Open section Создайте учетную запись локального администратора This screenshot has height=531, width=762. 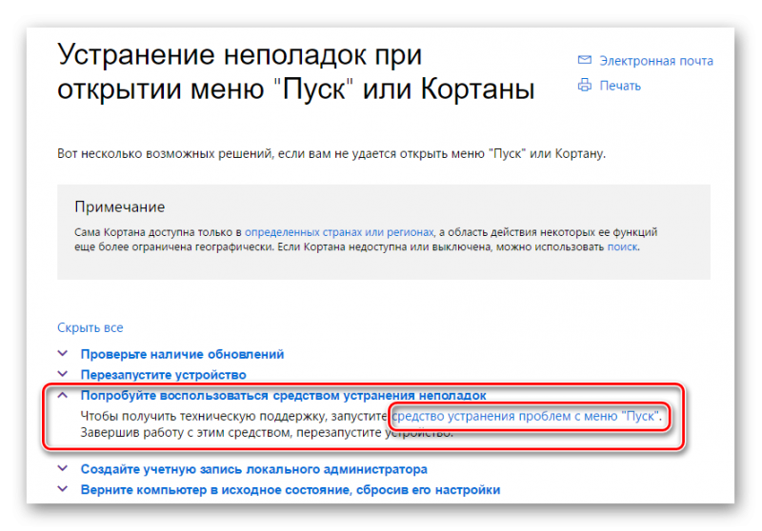click(253, 469)
